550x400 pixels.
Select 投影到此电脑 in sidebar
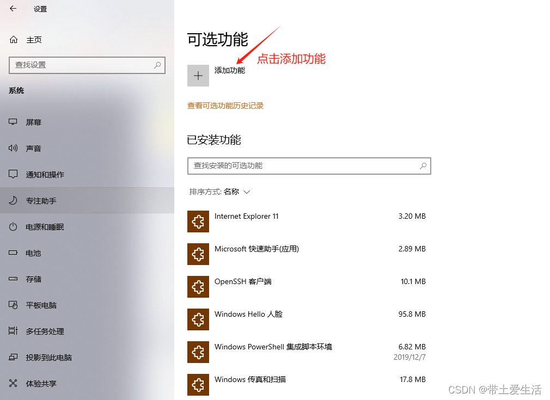(87, 357)
